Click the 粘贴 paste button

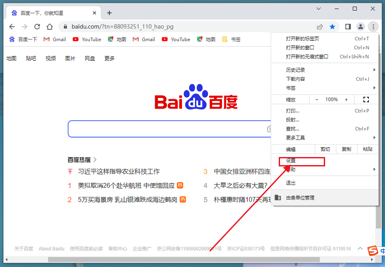[x=367, y=149]
